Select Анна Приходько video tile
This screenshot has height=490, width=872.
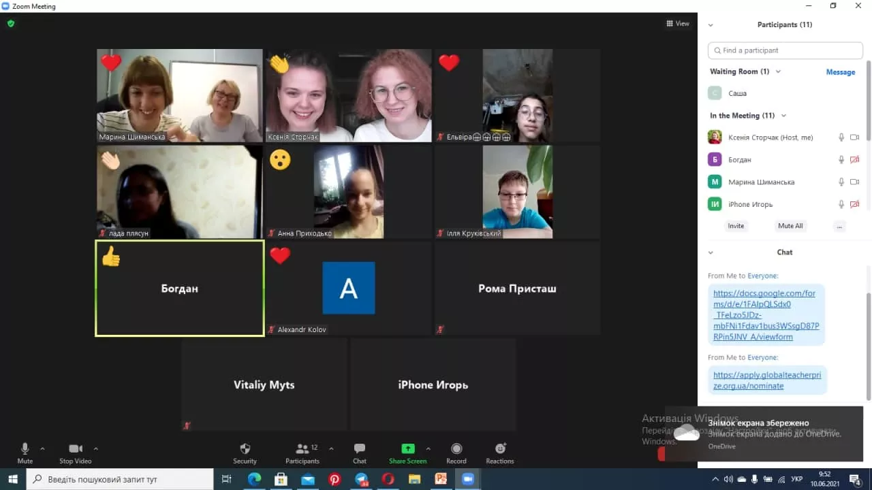tap(348, 192)
